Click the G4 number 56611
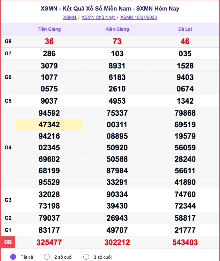220x261 pixels. pos(185,170)
